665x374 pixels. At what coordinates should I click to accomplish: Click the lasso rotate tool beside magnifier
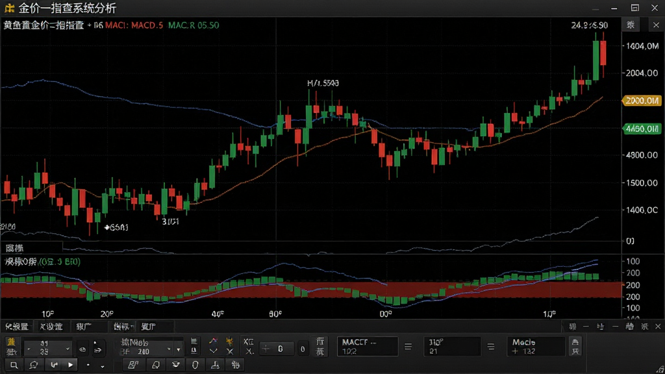(34, 365)
